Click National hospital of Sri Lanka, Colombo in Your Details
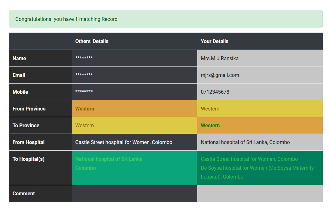The width and height of the screenshot is (330, 214). (245, 142)
